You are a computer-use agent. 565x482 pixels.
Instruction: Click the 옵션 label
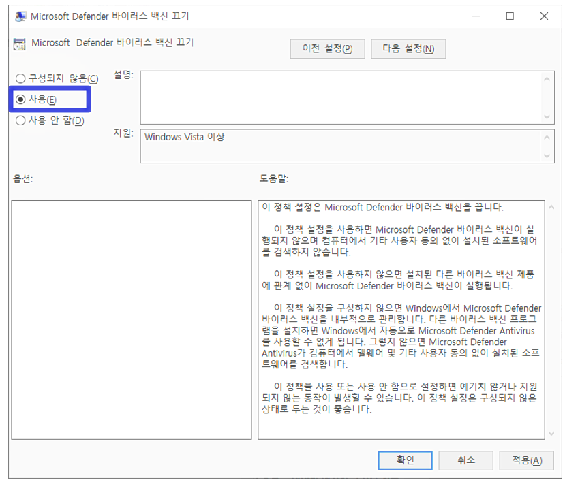(22, 178)
